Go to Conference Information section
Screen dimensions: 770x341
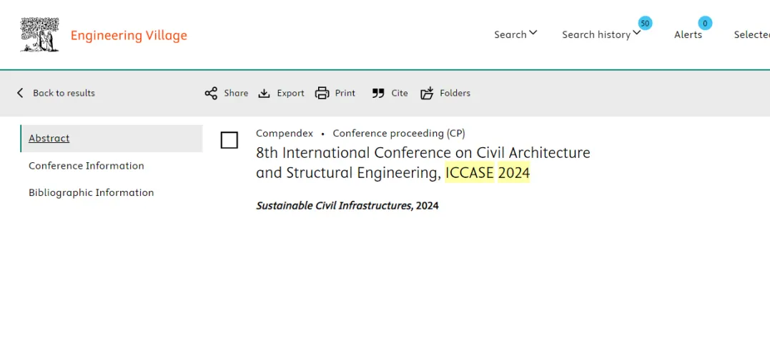[x=87, y=165]
